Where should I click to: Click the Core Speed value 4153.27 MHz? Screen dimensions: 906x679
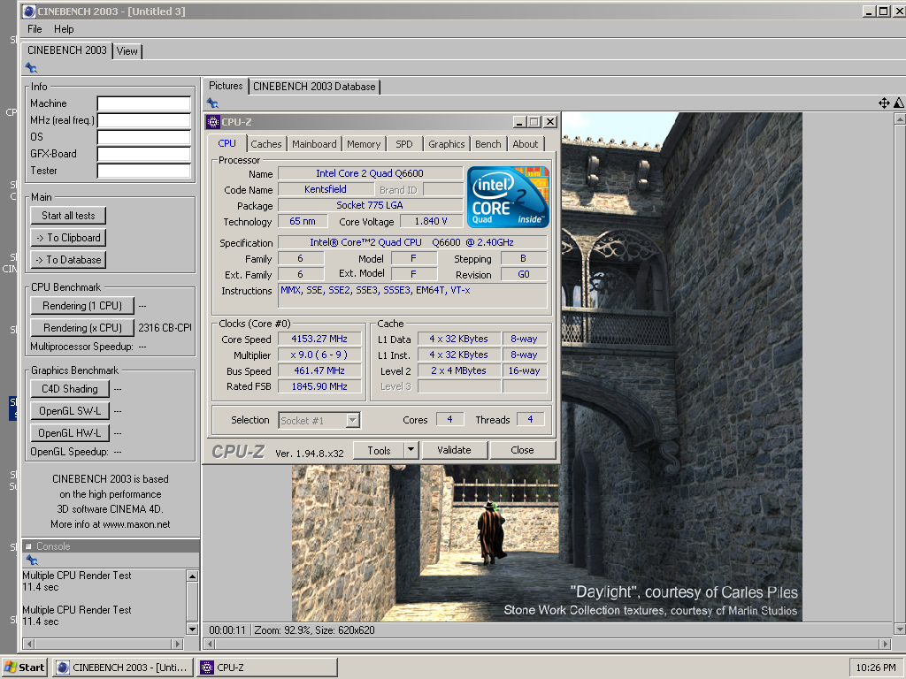[319, 339]
